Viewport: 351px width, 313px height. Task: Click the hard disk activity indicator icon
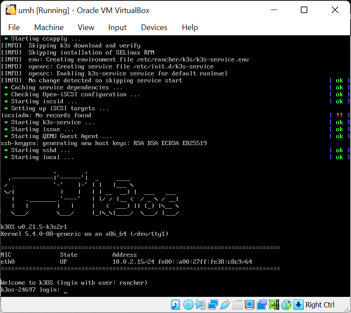pos(175,304)
